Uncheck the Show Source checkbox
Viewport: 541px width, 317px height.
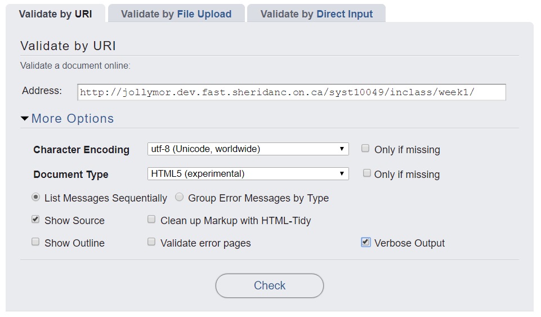point(35,220)
